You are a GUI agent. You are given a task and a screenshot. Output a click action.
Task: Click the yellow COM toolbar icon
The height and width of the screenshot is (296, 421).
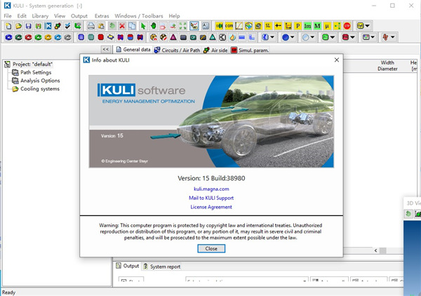tap(229, 26)
